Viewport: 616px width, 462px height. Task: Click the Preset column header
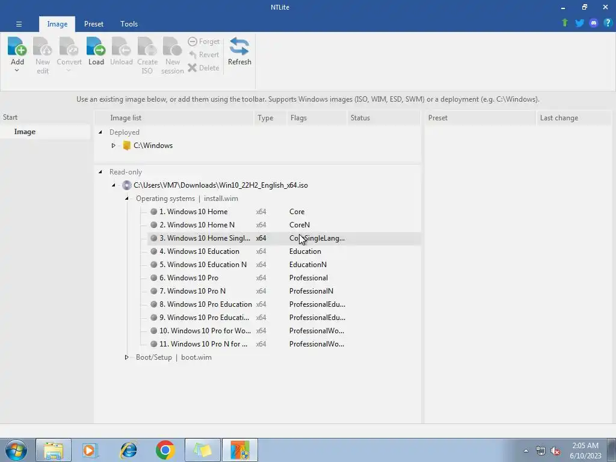click(x=480, y=118)
